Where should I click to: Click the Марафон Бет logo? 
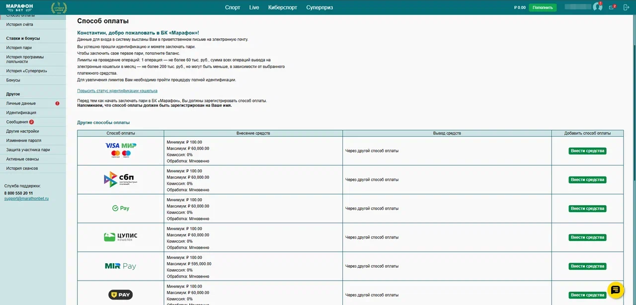pos(19,7)
